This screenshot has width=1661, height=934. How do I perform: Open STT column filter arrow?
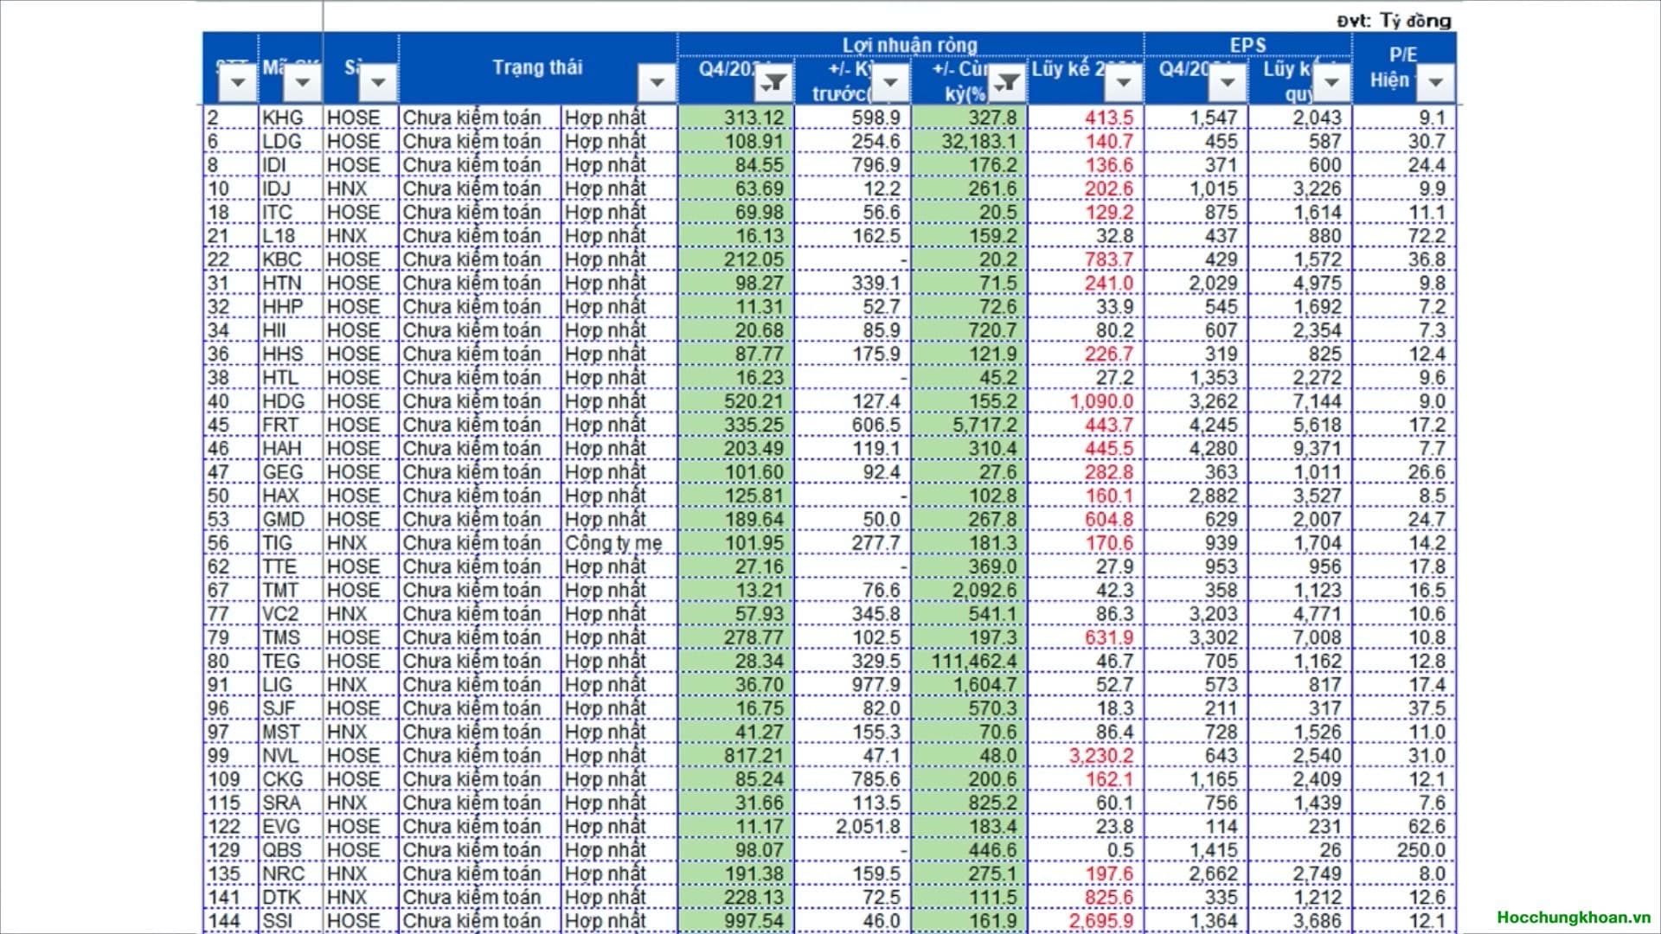(238, 84)
